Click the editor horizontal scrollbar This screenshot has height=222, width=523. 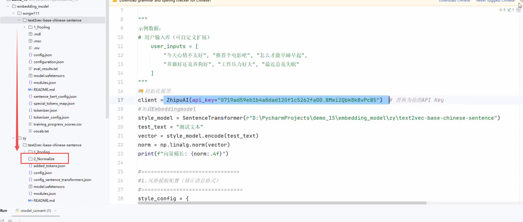click(282, 203)
